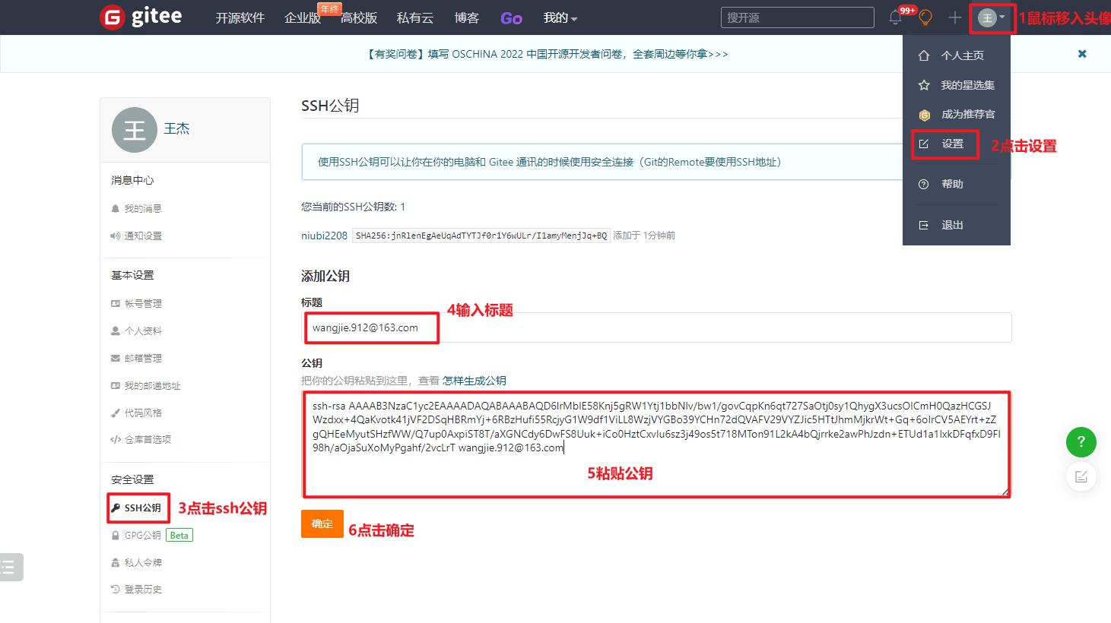Click the person icon beside 个人资料
Image resolution: width=1111 pixels, height=623 pixels.
[x=116, y=330]
